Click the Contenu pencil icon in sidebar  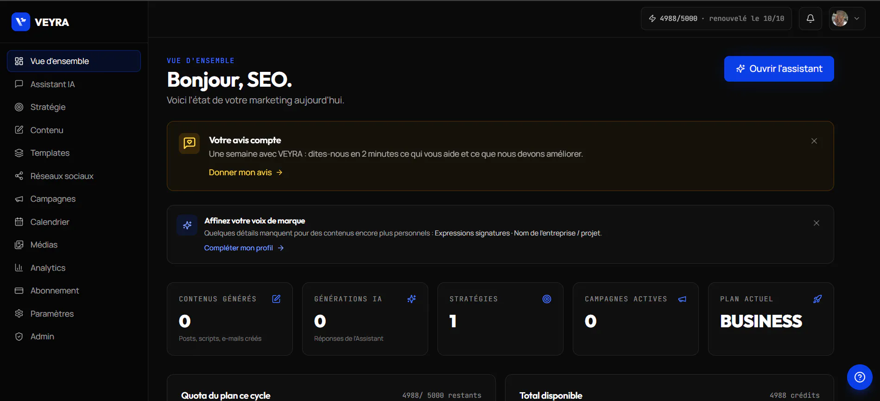click(x=19, y=130)
